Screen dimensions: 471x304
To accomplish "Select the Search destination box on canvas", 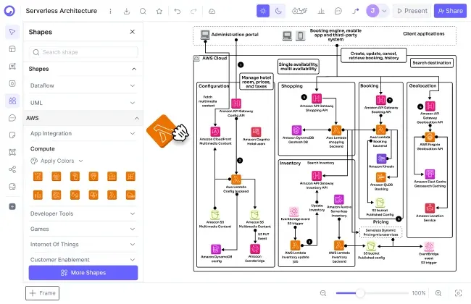I will [432, 63].
